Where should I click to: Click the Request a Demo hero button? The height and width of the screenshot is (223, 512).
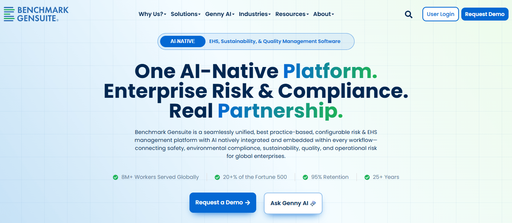click(x=223, y=202)
